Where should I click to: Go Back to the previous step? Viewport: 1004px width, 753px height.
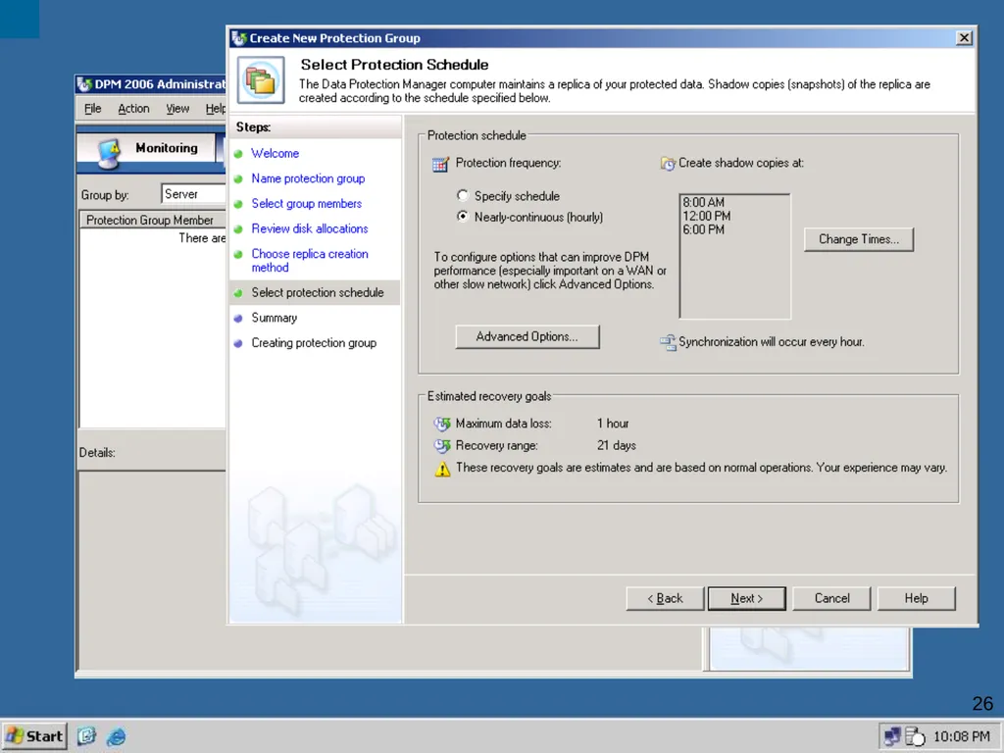pyautogui.click(x=665, y=599)
